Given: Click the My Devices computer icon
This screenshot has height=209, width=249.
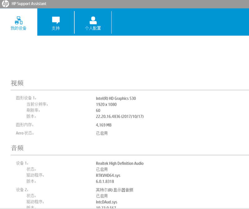Looking at the screenshot, I should [19, 20].
